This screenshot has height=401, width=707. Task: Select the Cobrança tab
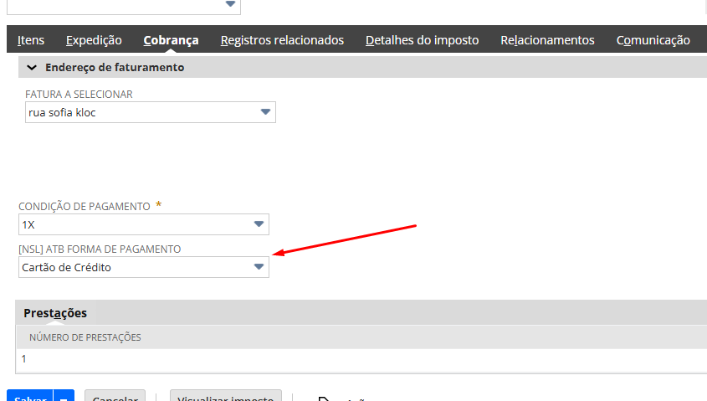[171, 40]
